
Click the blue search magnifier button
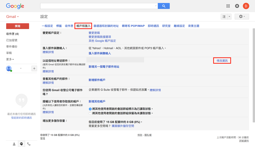pyautogui.click(x=164, y=6)
